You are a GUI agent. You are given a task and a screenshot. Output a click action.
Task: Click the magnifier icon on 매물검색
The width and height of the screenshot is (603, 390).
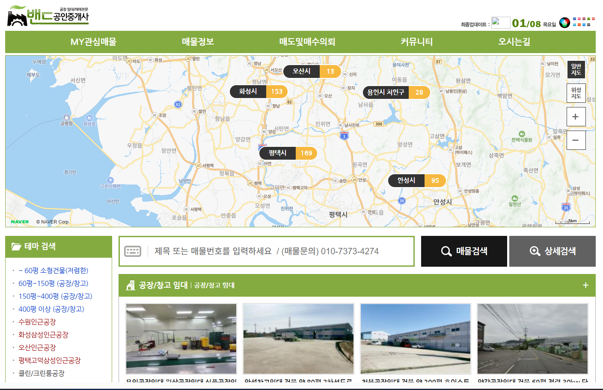pos(446,251)
